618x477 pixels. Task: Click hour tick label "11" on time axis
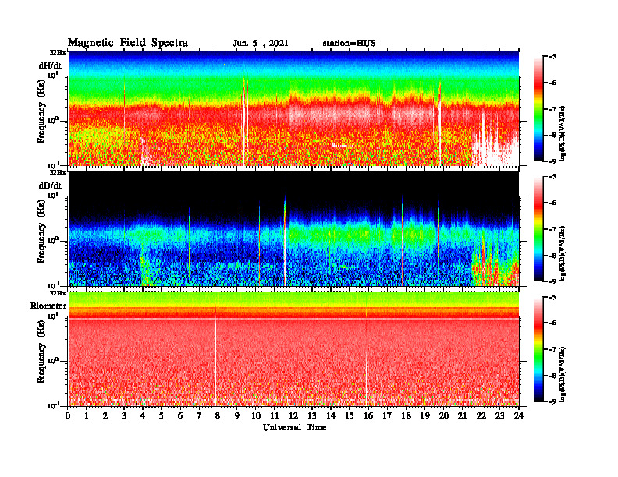[275, 416]
